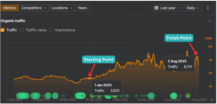Click the 'a' update marker near 28 Sep 2024
This screenshot has height=104, width=217.
[x=43, y=96]
